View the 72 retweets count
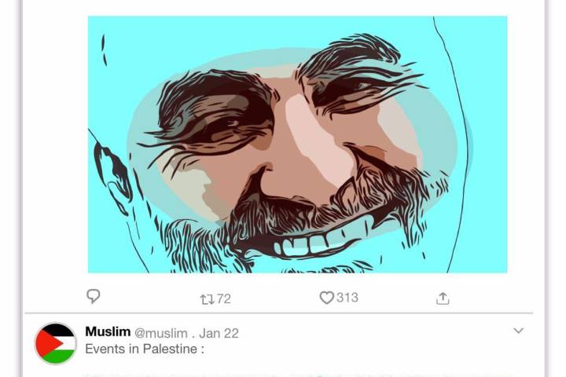The width and height of the screenshot is (566, 377). (224, 298)
